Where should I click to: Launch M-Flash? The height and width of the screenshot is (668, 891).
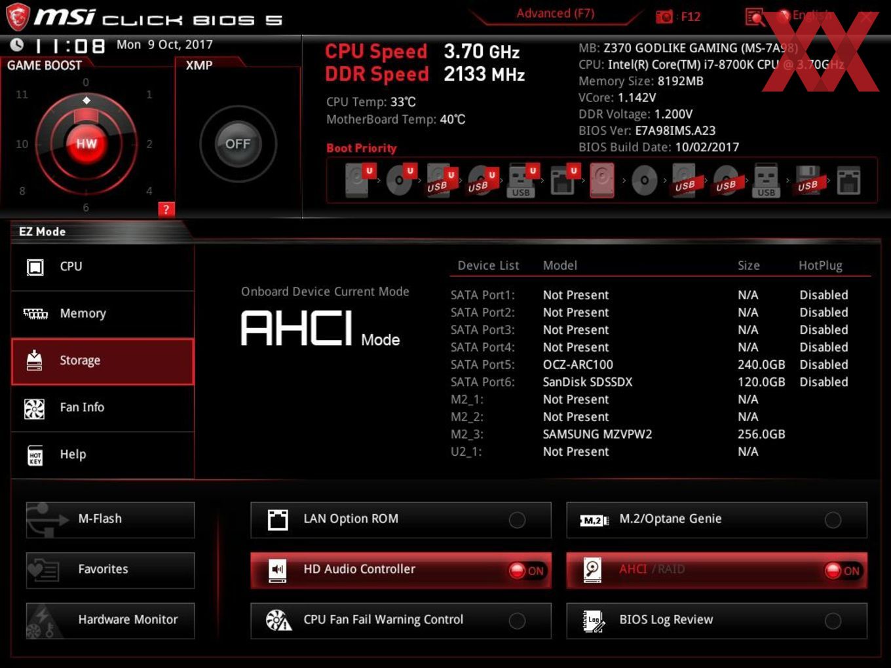[x=110, y=519]
